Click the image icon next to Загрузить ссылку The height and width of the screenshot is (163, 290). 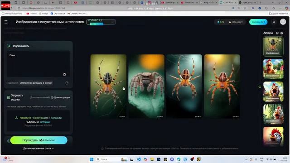[x=8, y=97]
